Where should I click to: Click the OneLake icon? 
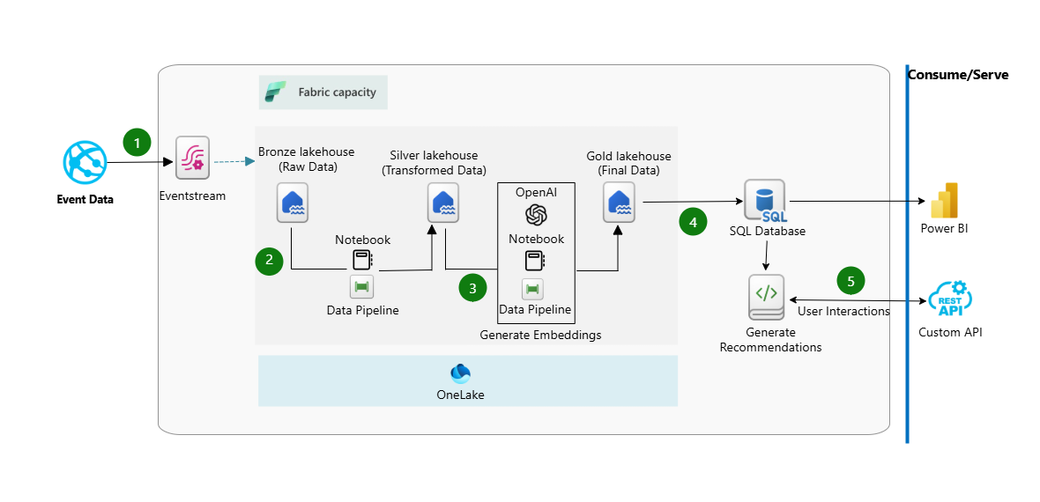pyautogui.click(x=460, y=374)
